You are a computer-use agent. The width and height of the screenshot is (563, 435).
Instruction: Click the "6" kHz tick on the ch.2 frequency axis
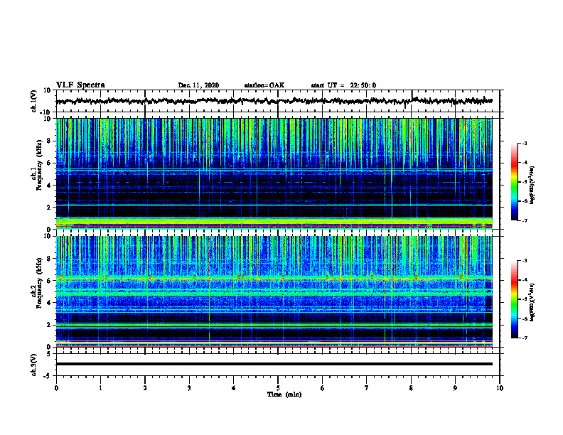[x=50, y=280]
